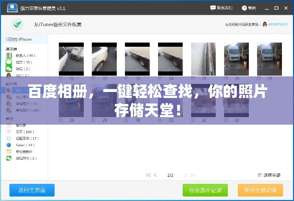Open the 微信附件 (1) entry
Screen dimensions: 294x201
point(22,158)
